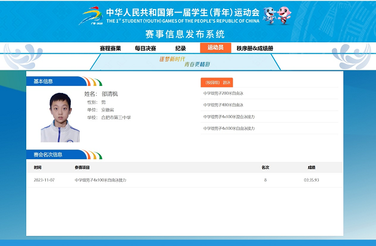The width and height of the screenshot is (376, 246).
Task: Click the orange (校园组) 游泳 tag
Action: [x=217, y=82]
